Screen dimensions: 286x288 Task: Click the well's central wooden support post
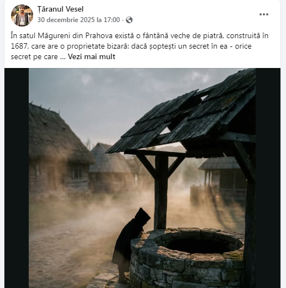tap(161, 192)
